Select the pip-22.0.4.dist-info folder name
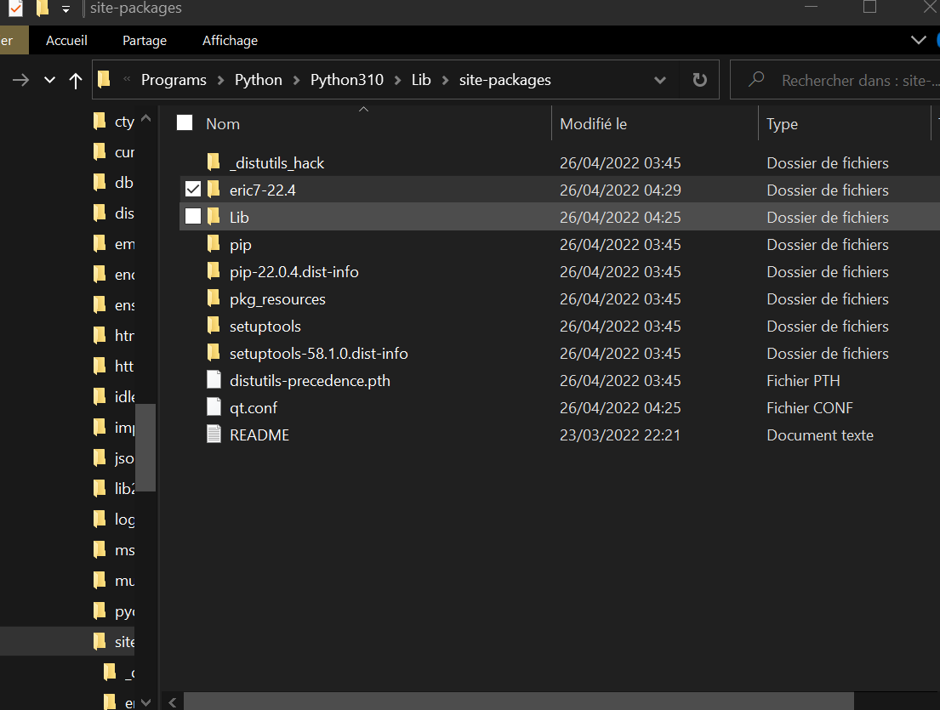This screenshot has height=710, width=940. pyautogui.click(x=293, y=271)
